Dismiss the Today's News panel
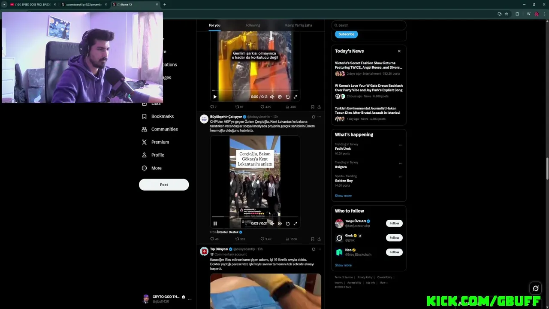This screenshot has height=309, width=549. [399, 51]
